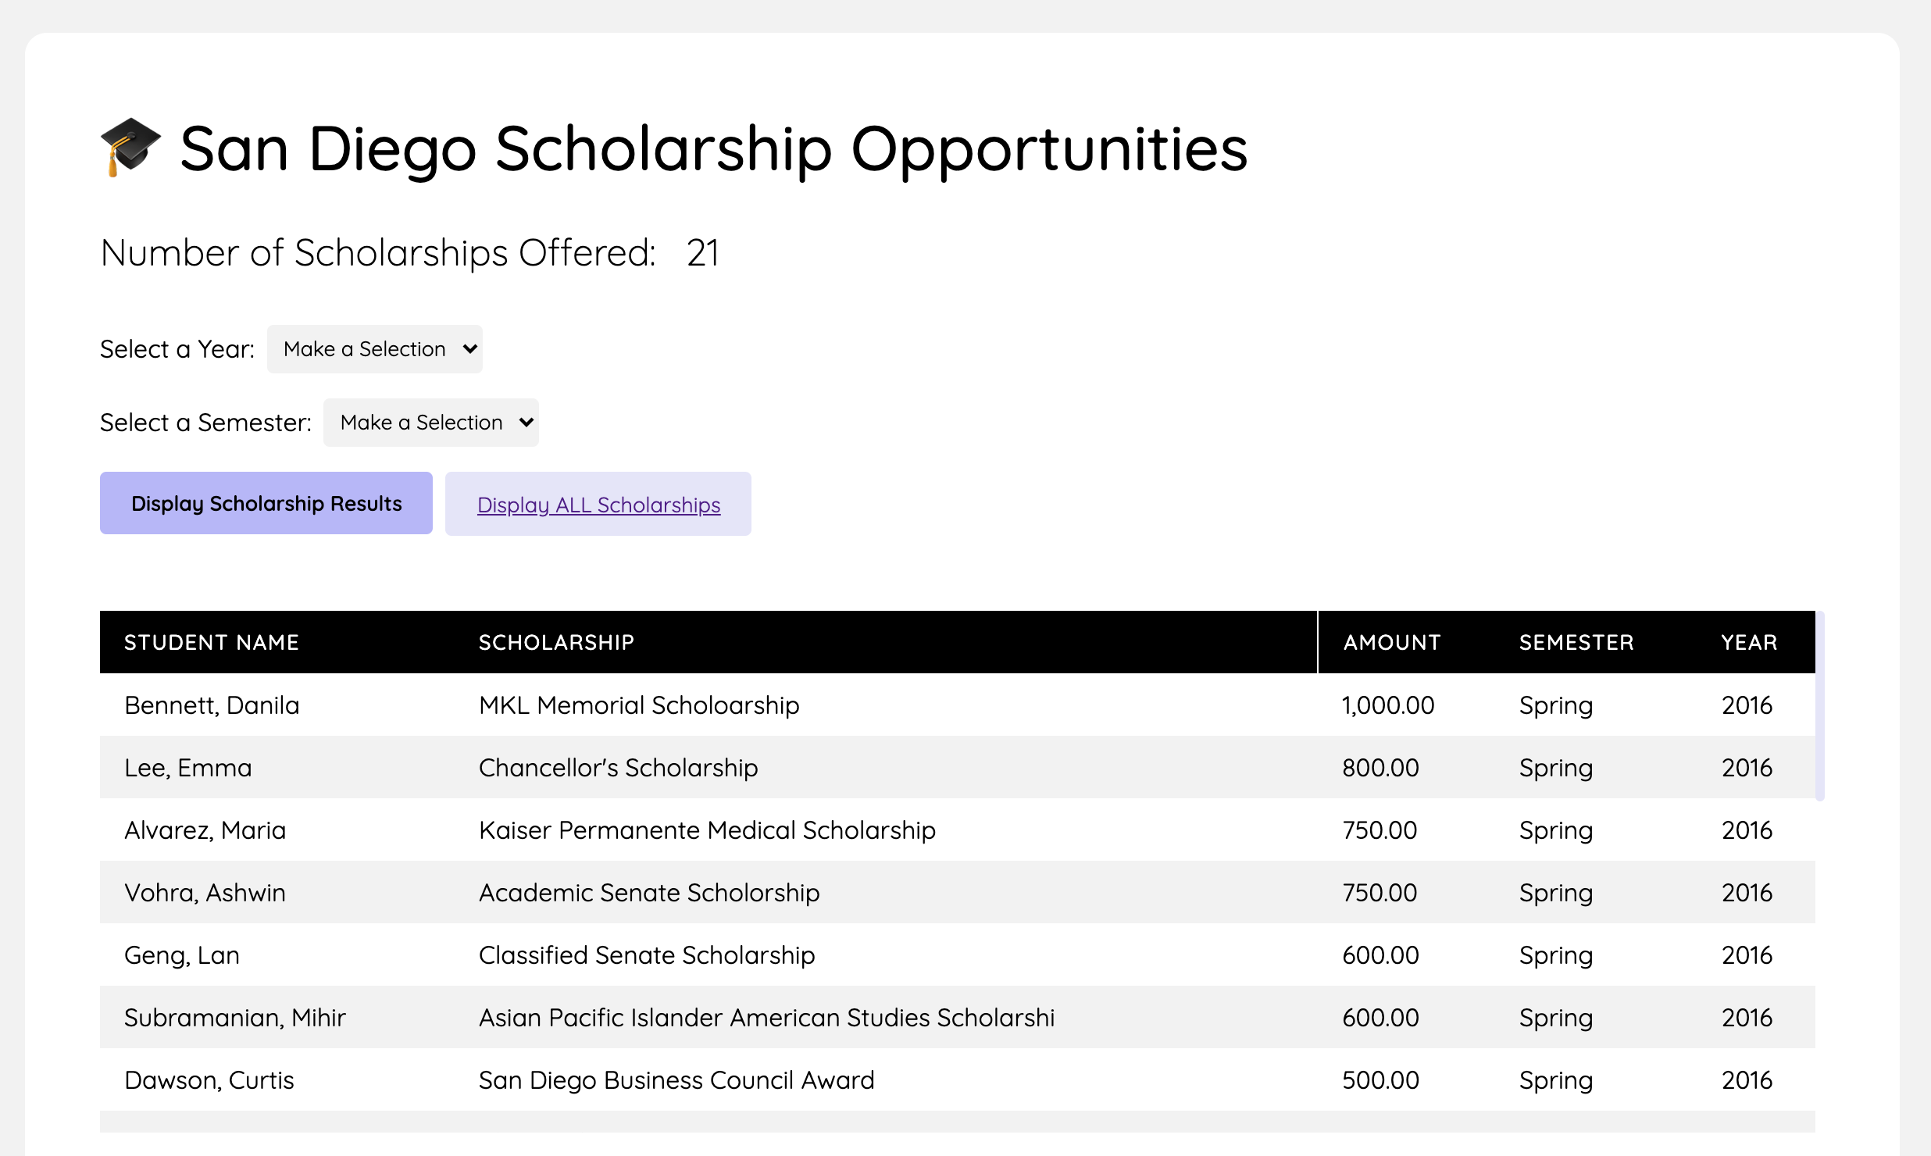This screenshot has width=1931, height=1156.
Task: Select the SCHOLARSHIP column header
Action: click(556, 642)
